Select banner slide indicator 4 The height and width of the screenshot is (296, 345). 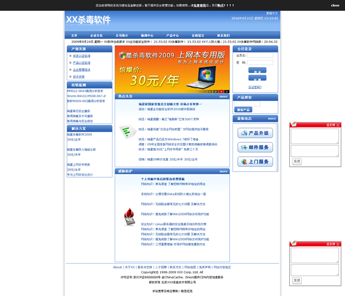tap(227, 92)
